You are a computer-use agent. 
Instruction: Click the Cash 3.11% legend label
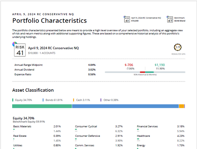point(83,100)
